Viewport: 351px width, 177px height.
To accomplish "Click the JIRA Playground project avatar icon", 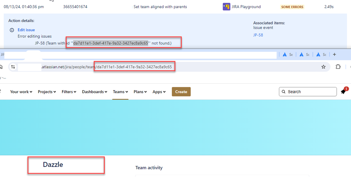I will (x=226, y=7).
